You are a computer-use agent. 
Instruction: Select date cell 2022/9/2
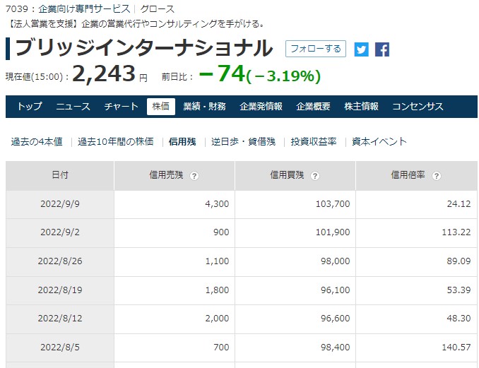click(x=60, y=232)
